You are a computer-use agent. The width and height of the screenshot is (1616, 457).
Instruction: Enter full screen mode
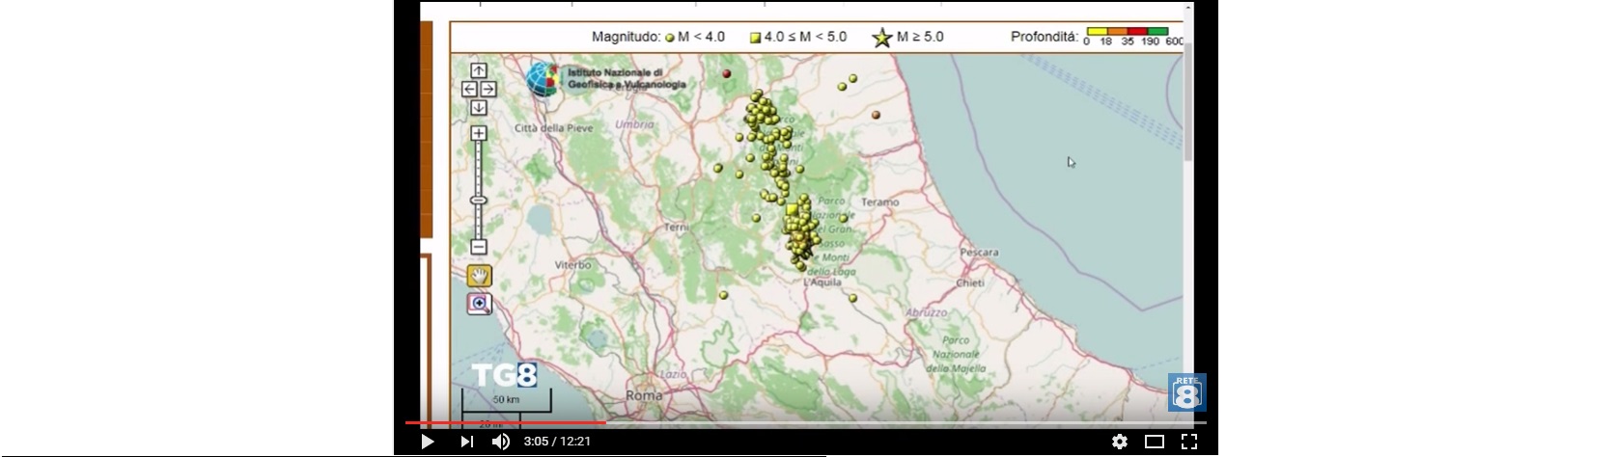coord(1189,442)
